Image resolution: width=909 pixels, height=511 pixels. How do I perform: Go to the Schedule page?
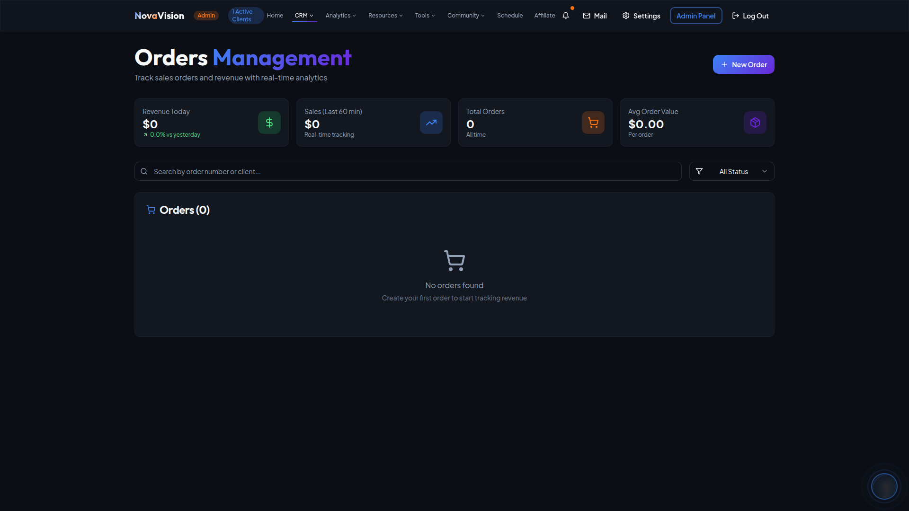pyautogui.click(x=510, y=16)
